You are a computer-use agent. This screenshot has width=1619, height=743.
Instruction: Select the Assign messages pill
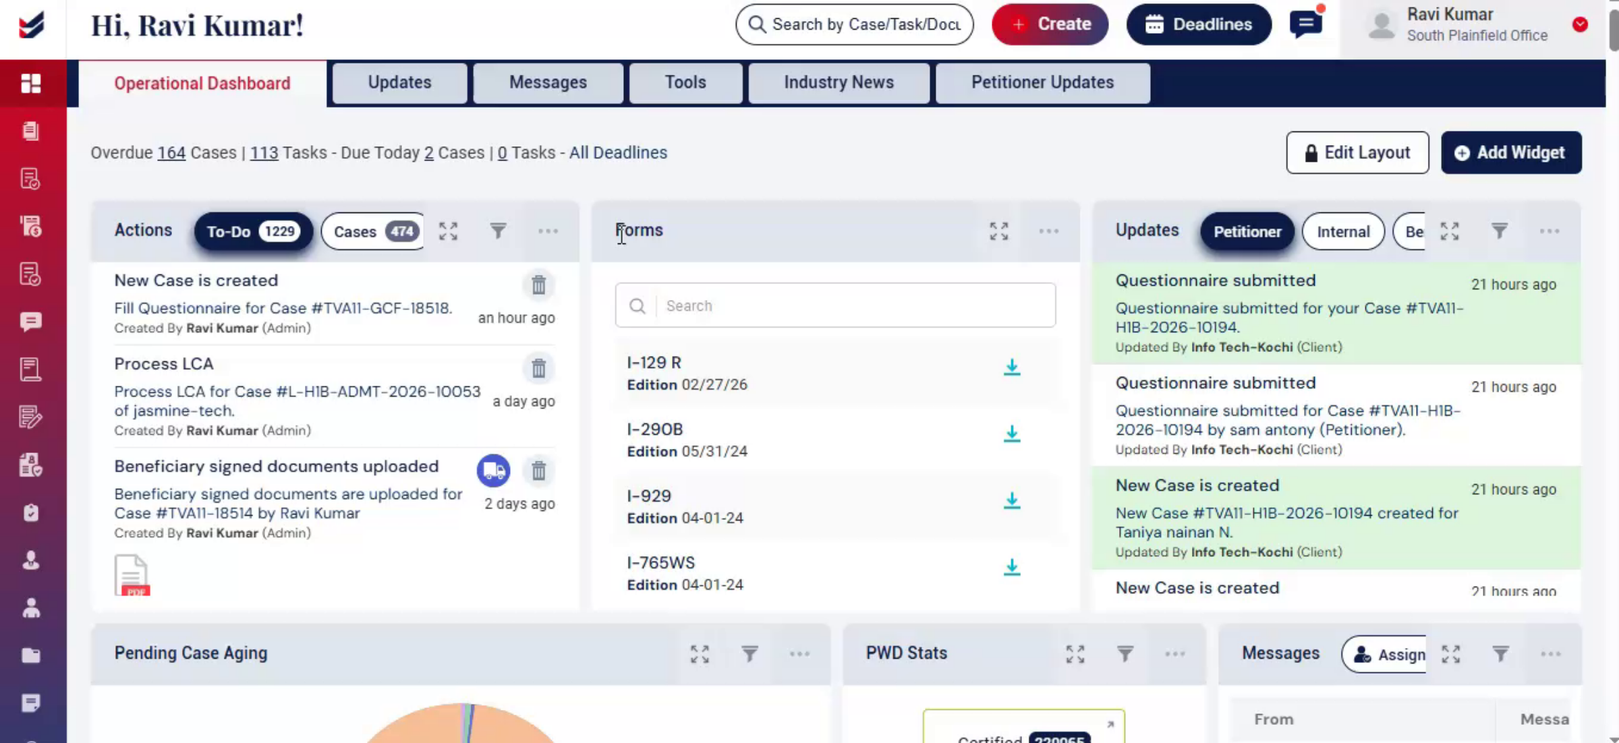click(x=1385, y=654)
